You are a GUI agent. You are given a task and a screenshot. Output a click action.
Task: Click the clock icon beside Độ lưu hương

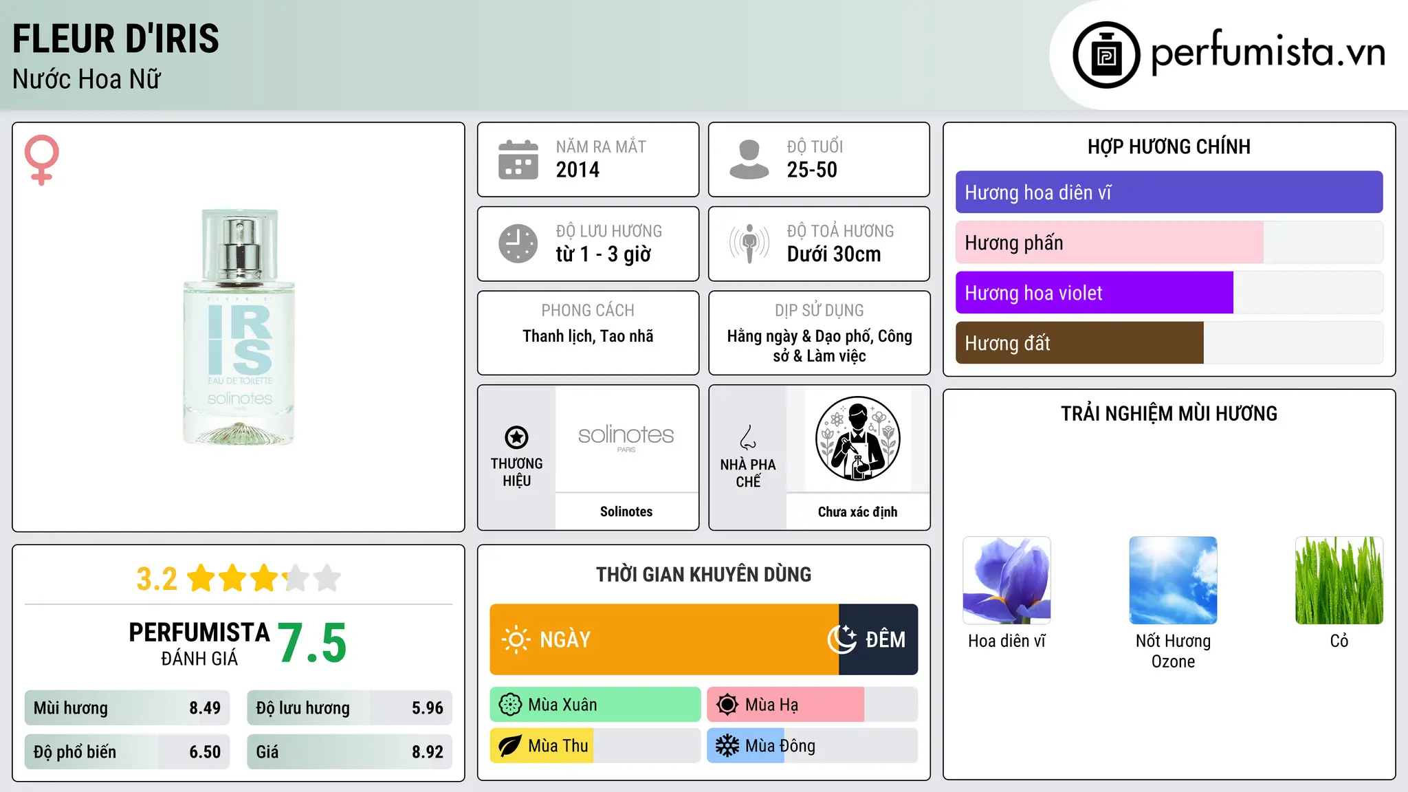(518, 243)
